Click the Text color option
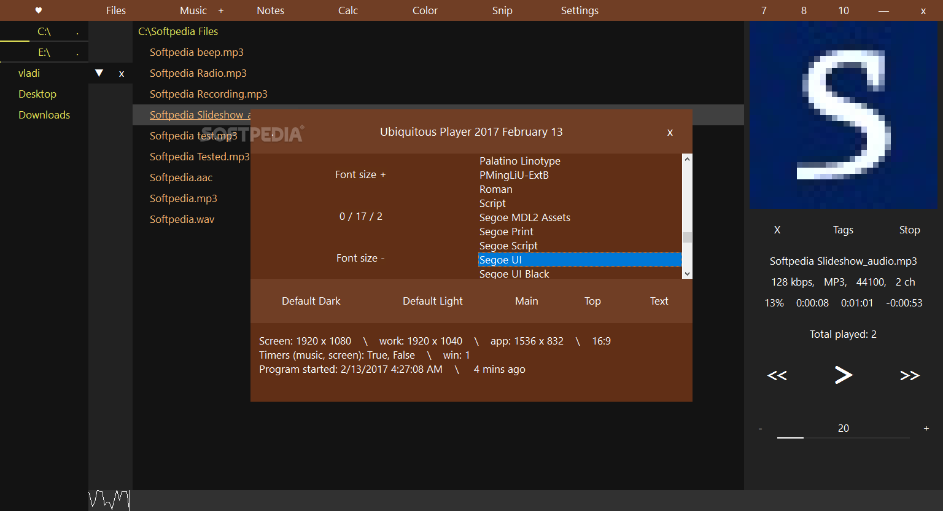943x511 pixels. pos(659,301)
